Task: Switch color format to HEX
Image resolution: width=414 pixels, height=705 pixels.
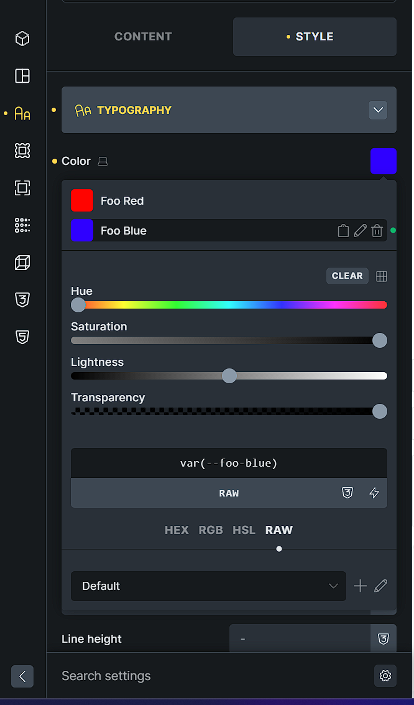Action: coord(177,530)
